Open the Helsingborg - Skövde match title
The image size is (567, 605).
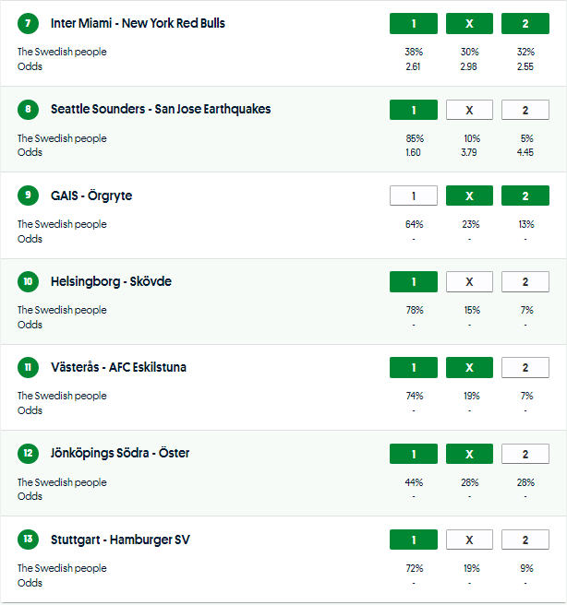point(111,281)
